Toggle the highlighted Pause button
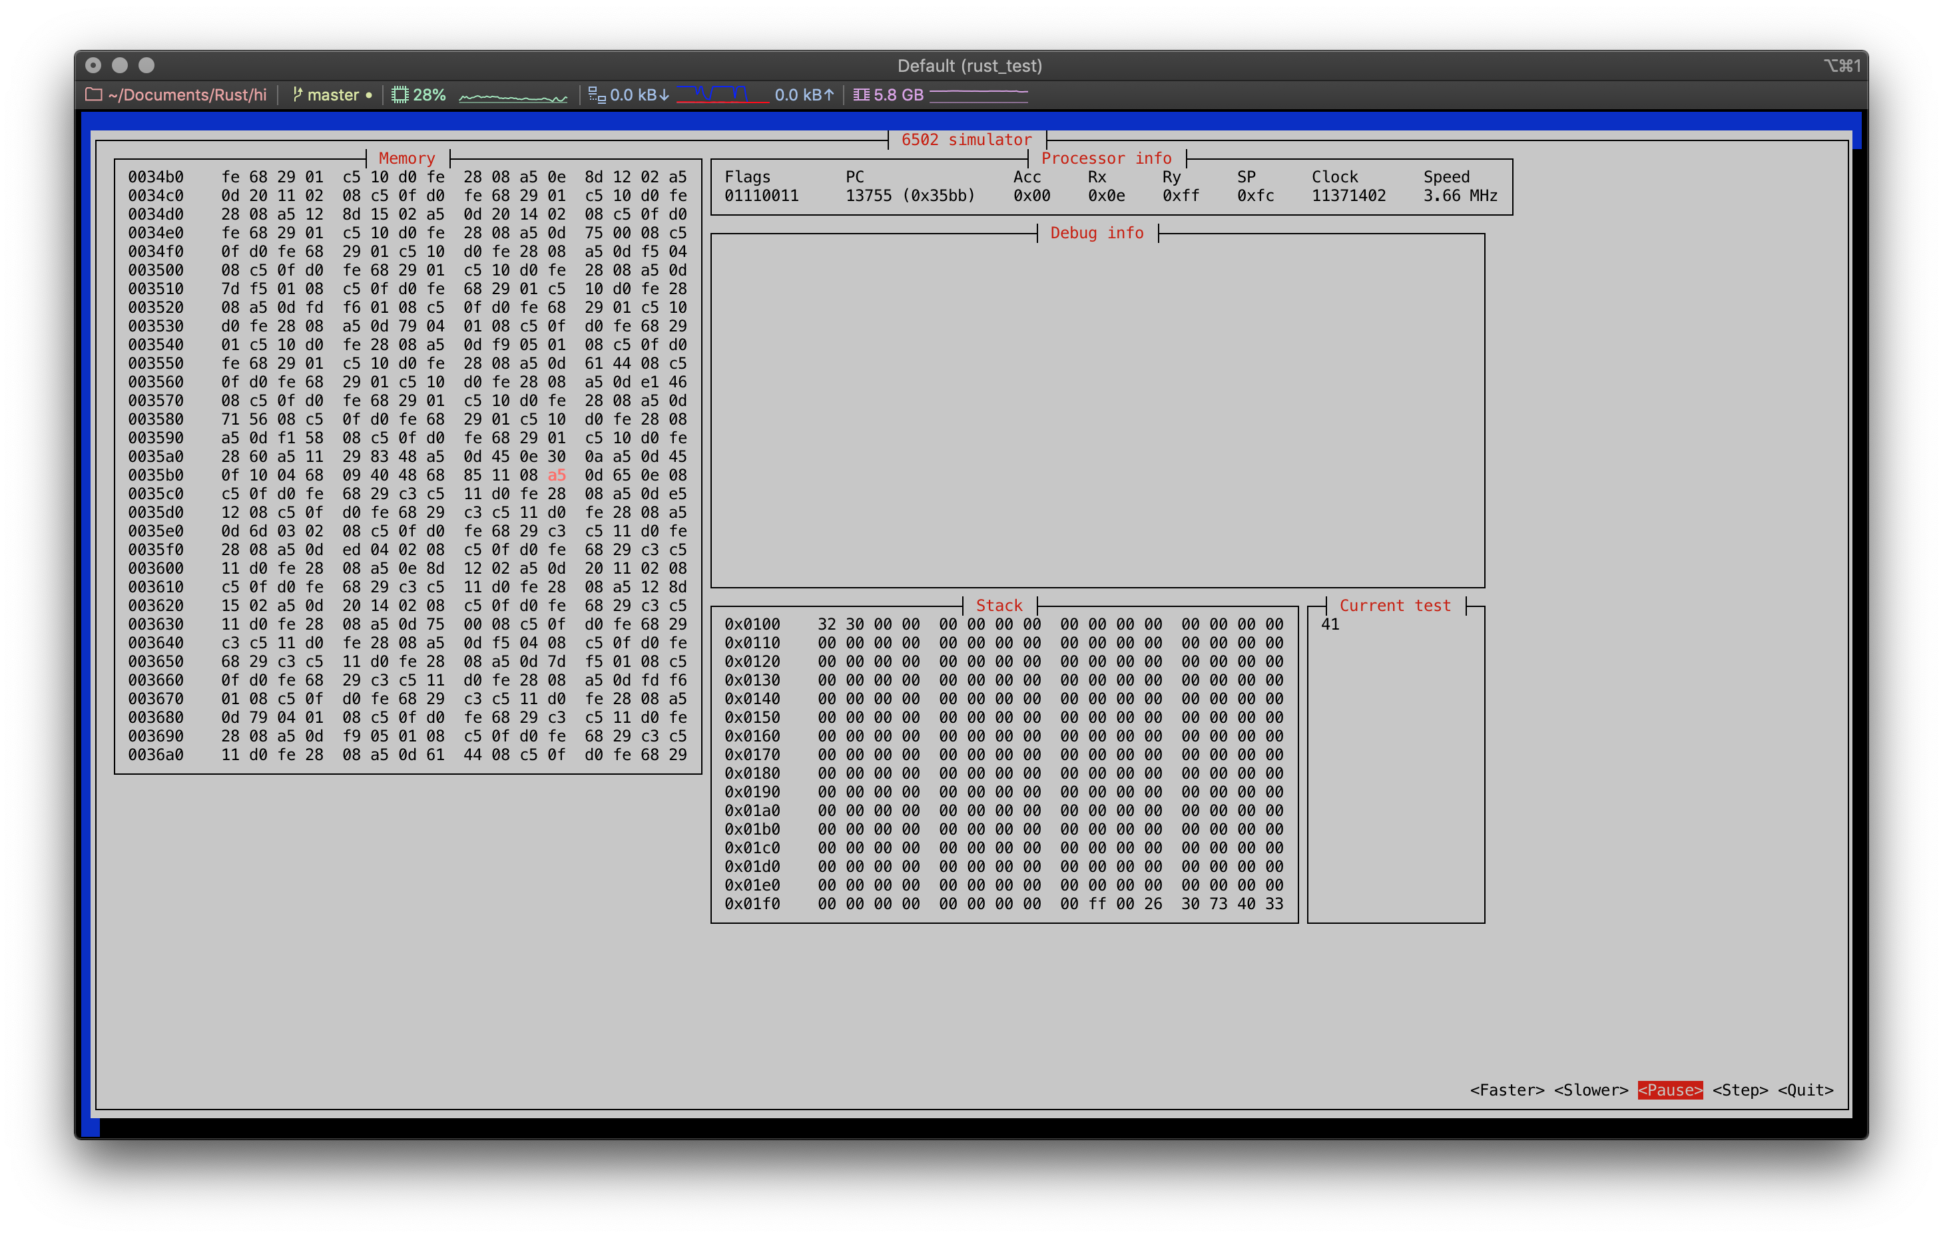 (1669, 1090)
